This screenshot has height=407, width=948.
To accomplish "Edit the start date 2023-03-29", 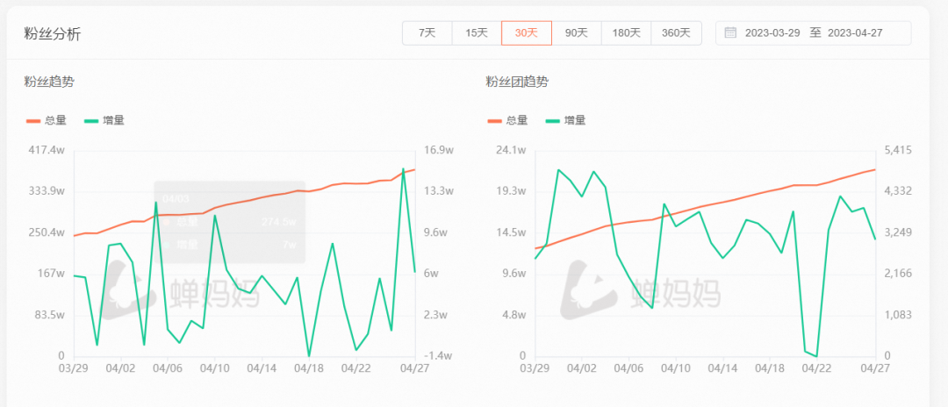I will 773,33.
